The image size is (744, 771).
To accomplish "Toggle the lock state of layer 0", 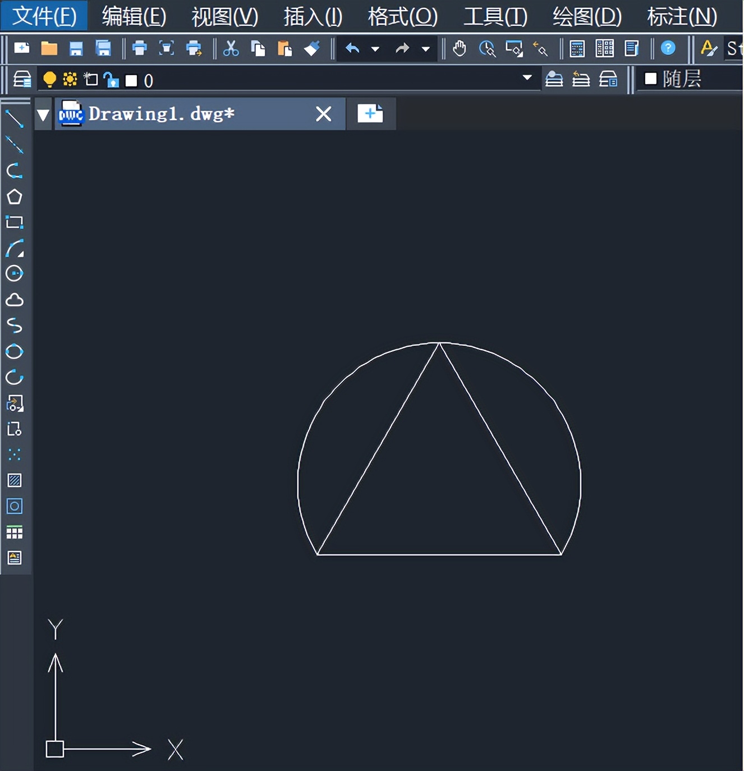I will point(112,80).
